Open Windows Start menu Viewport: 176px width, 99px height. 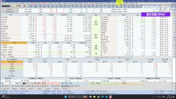coord(66,97)
